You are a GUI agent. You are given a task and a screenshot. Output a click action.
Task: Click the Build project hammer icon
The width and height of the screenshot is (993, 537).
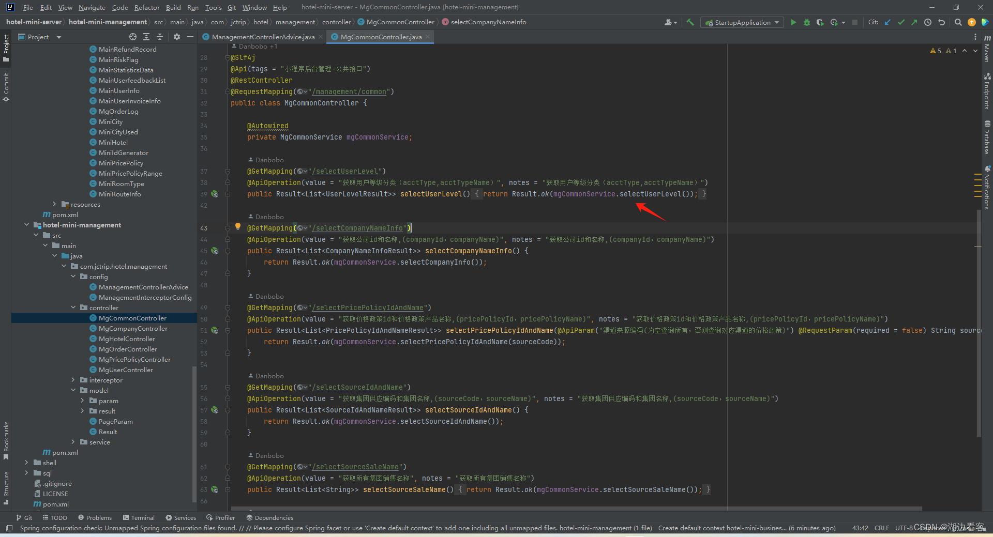(690, 22)
